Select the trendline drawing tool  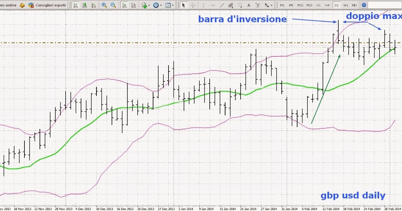point(222,5)
